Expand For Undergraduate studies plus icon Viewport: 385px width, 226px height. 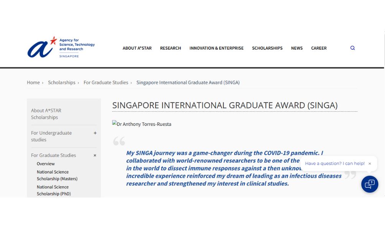(95, 133)
